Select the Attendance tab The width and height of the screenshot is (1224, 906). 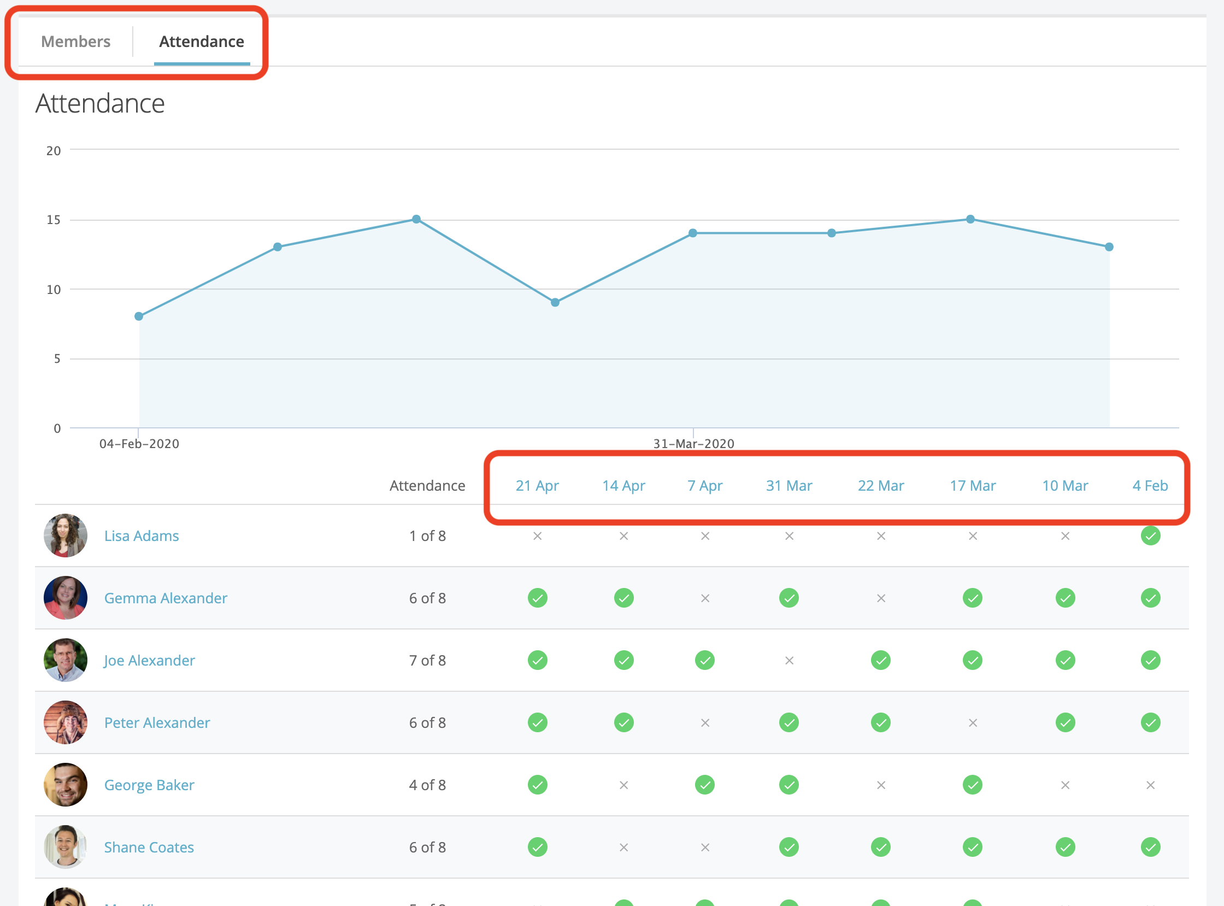coord(201,42)
